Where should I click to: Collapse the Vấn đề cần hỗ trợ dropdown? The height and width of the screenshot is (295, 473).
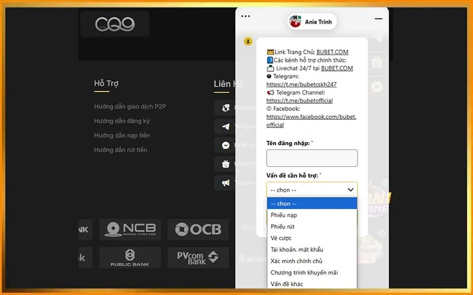(x=312, y=190)
